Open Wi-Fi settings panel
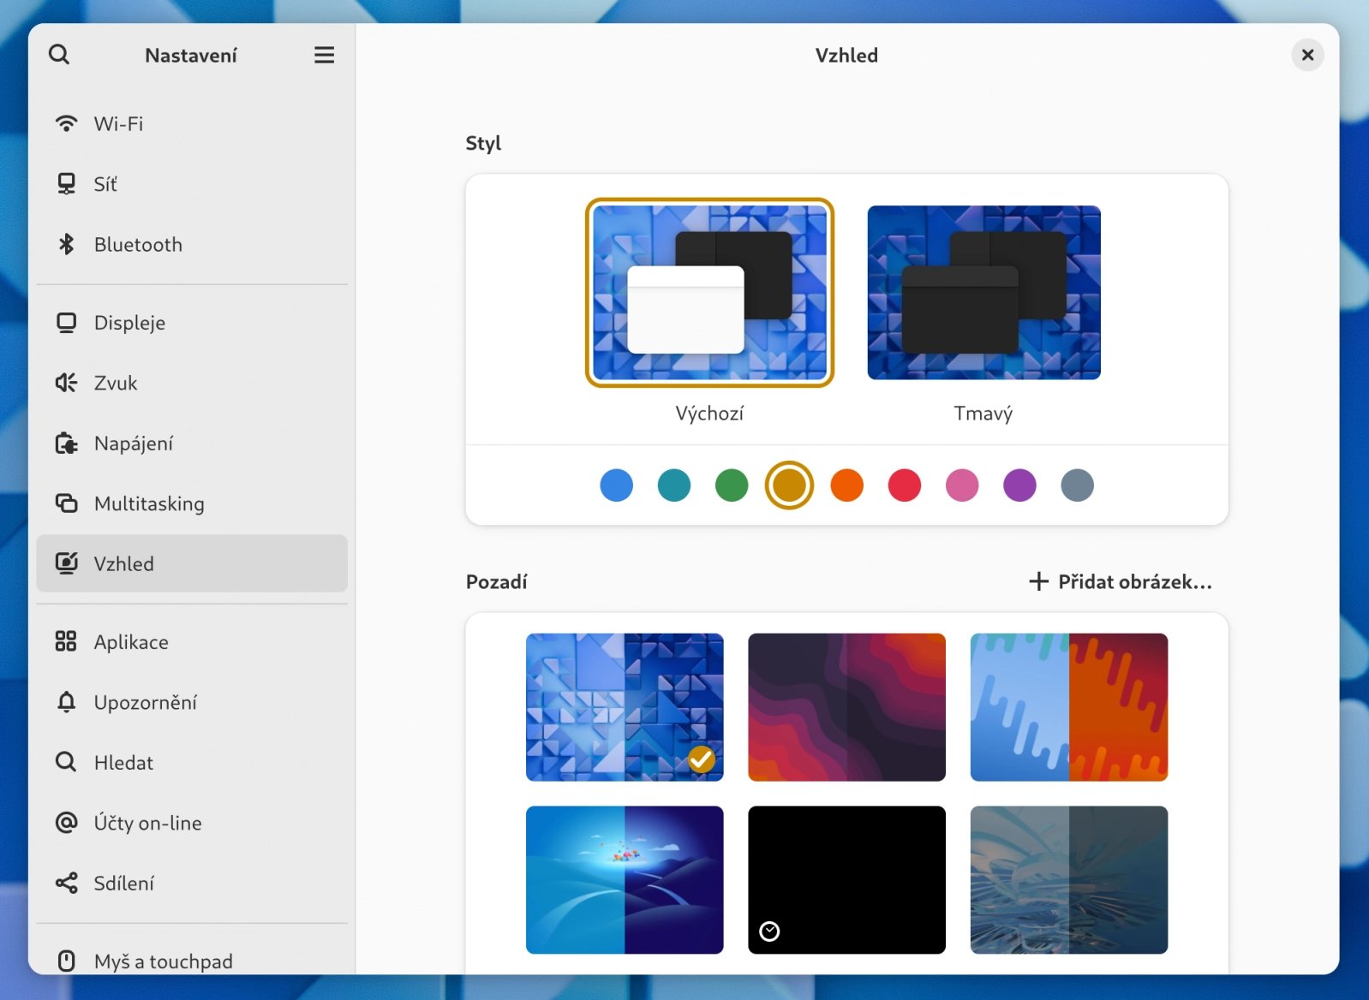This screenshot has width=1369, height=1000. coord(192,123)
